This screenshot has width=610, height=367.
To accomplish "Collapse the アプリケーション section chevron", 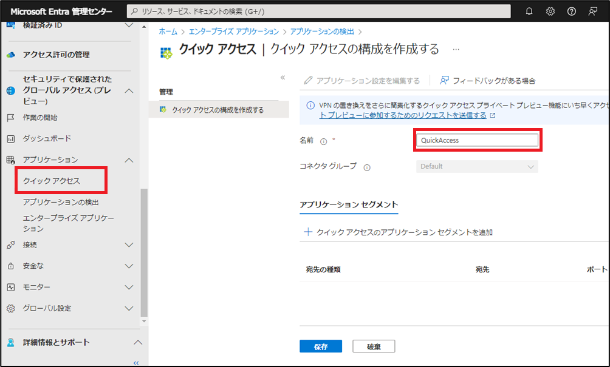I will 129,160.
